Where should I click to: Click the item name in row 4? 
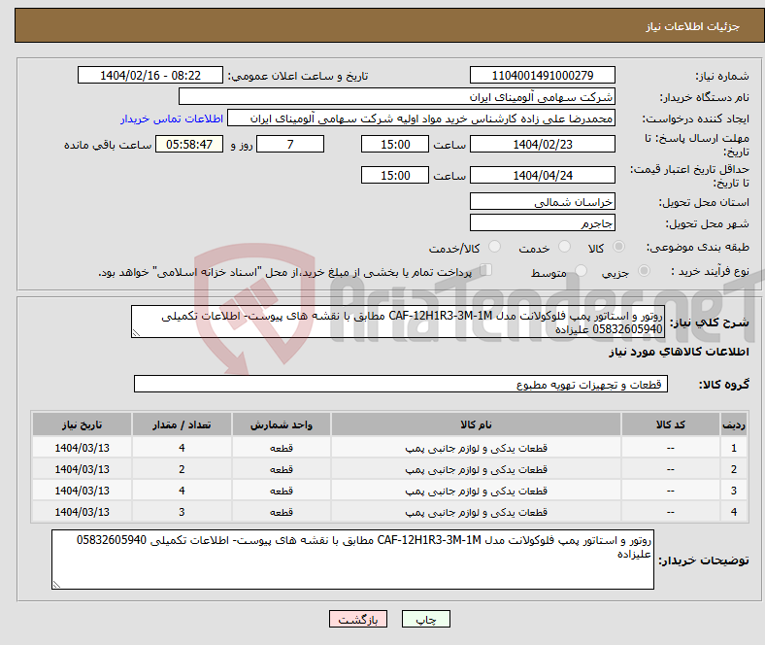[x=476, y=512]
